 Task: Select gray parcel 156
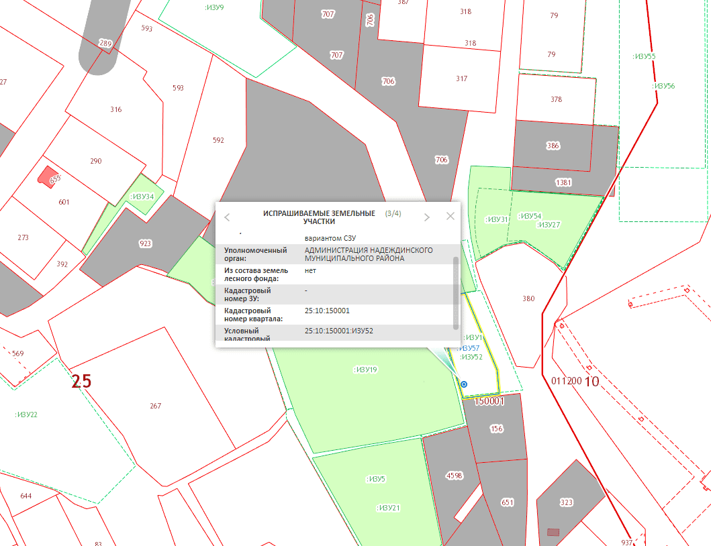(497, 429)
